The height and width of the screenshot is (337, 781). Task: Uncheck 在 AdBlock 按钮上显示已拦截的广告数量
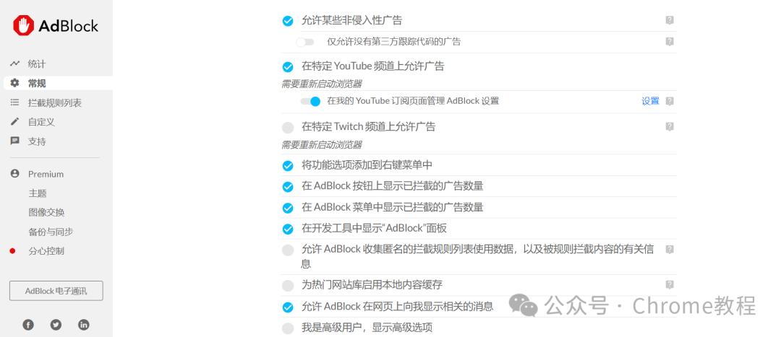288,187
